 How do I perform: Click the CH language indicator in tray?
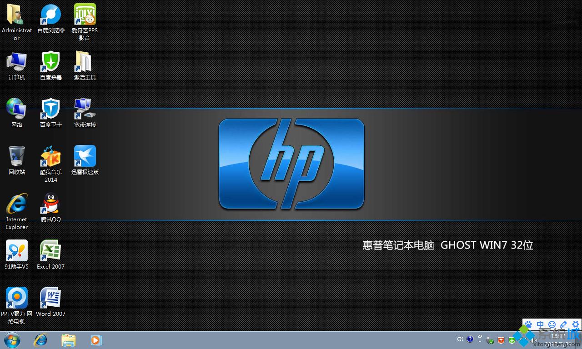click(460, 339)
